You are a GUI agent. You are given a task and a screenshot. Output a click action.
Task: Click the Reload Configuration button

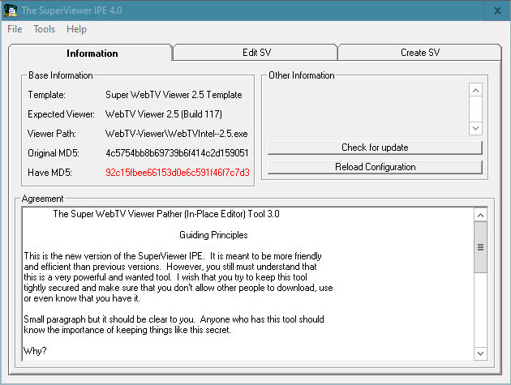375,167
